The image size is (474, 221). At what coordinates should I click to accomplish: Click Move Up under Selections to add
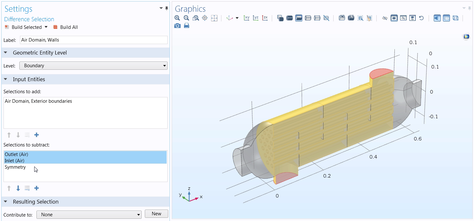9,135
